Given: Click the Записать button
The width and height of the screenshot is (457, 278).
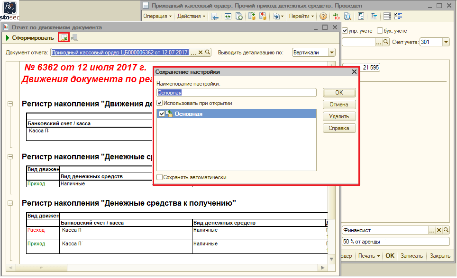Looking at the screenshot, I should click(411, 256).
